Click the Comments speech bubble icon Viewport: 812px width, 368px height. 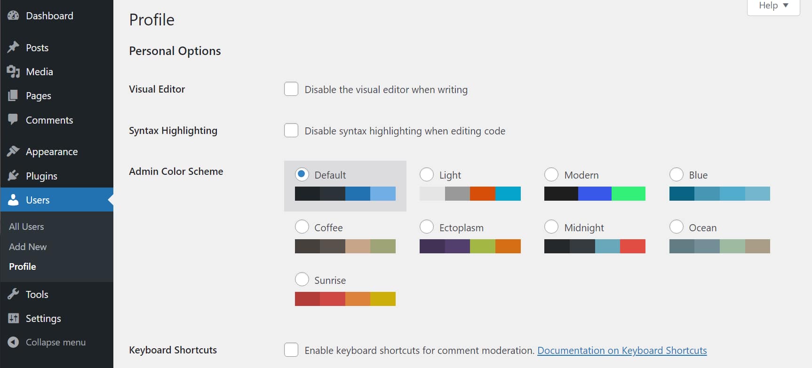(x=13, y=119)
